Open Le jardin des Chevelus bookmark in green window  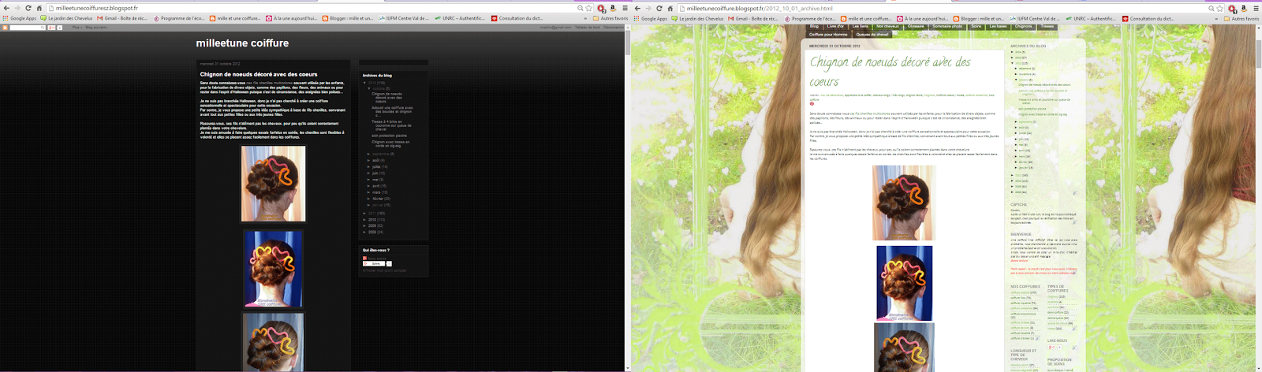[697, 18]
